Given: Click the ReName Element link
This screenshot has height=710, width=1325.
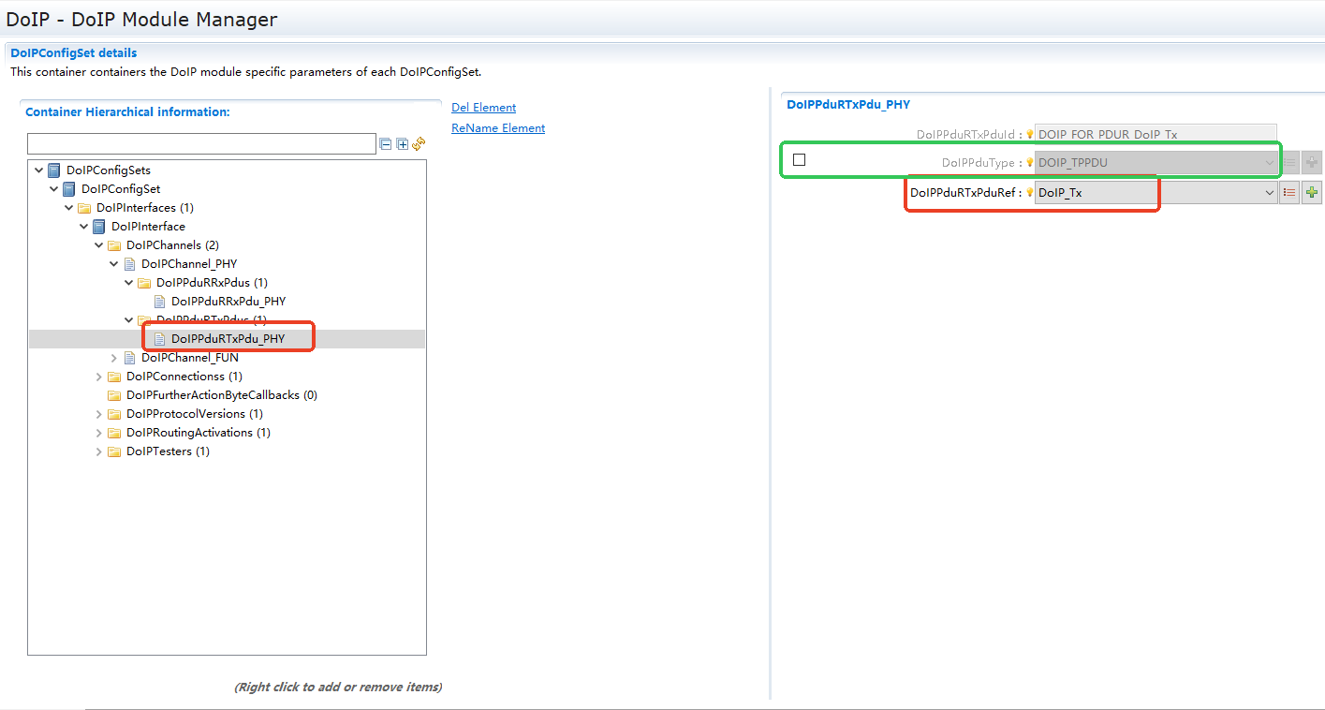Looking at the screenshot, I should [x=498, y=128].
